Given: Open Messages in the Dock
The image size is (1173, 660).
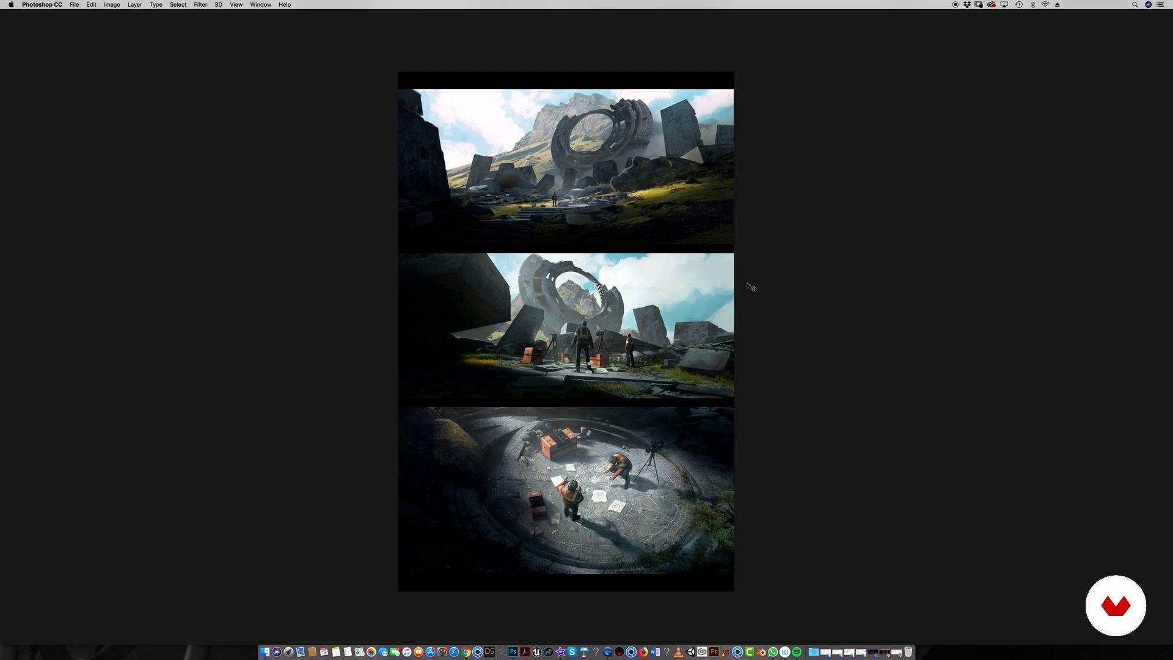Looking at the screenshot, I should point(383,652).
